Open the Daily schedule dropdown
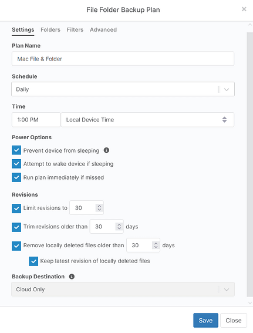 [123, 89]
